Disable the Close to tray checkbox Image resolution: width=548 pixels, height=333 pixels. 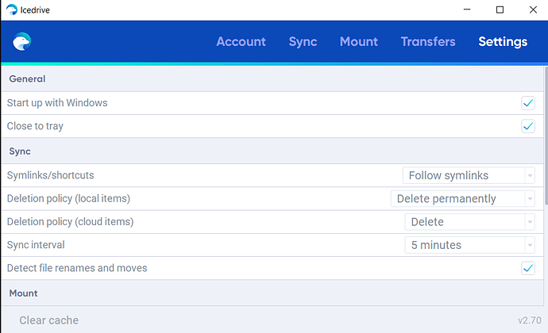point(527,126)
